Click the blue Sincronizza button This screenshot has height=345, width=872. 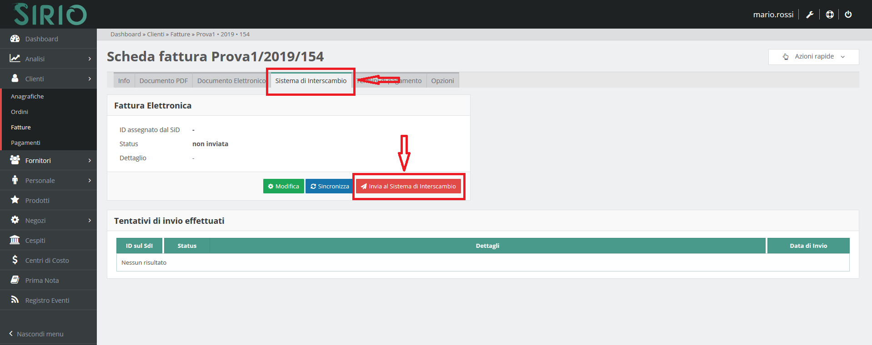329,187
